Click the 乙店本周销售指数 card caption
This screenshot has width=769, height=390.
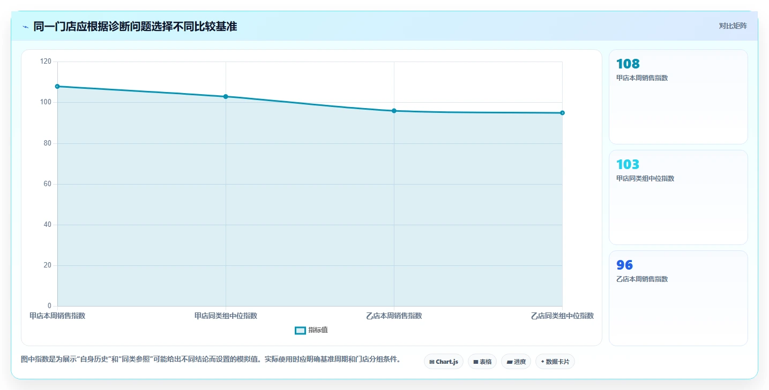[642, 279]
